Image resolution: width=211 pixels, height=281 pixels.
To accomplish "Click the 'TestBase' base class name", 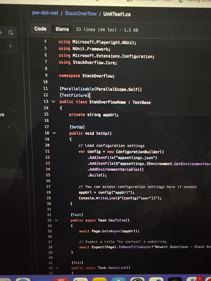I will pos(142,102).
